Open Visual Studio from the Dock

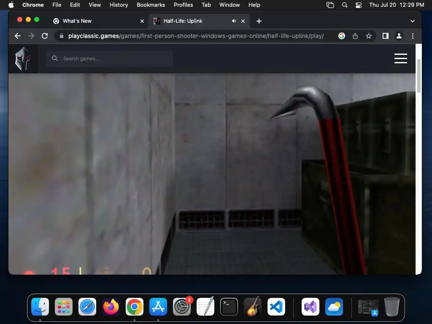click(310, 307)
